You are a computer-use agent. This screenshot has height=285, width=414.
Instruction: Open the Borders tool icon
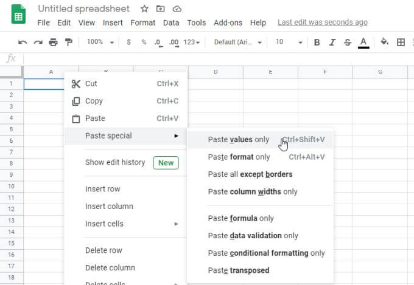click(x=401, y=43)
